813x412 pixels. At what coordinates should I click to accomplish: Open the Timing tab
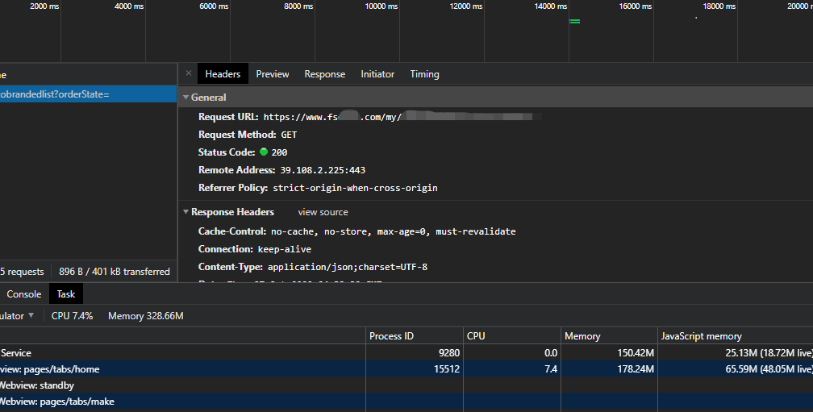coord(424,74)
